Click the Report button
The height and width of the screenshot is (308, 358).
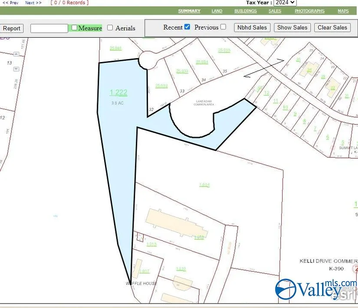tap(12, 28)
